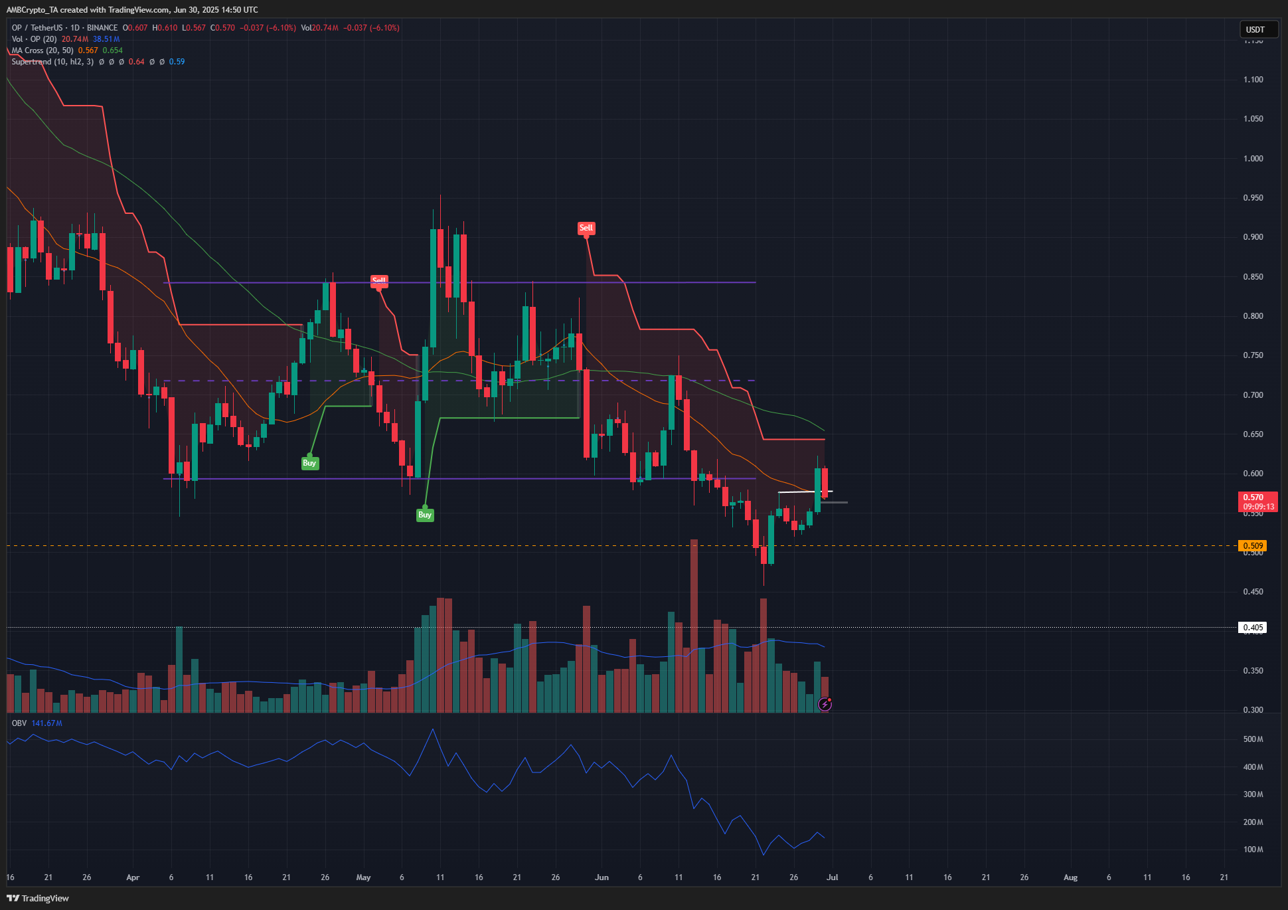The width and height of the screenshot is (1288, 910).
Task: Click the 1.000 price scale label
Action: click(x=1253, y=159)
